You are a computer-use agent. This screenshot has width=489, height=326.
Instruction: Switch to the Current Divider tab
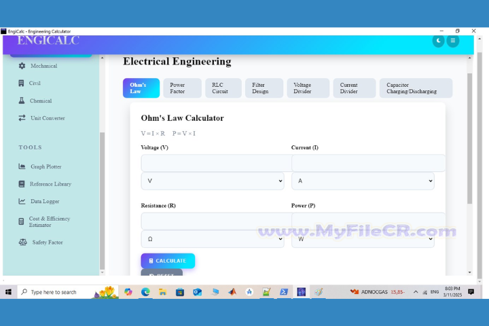355,88
